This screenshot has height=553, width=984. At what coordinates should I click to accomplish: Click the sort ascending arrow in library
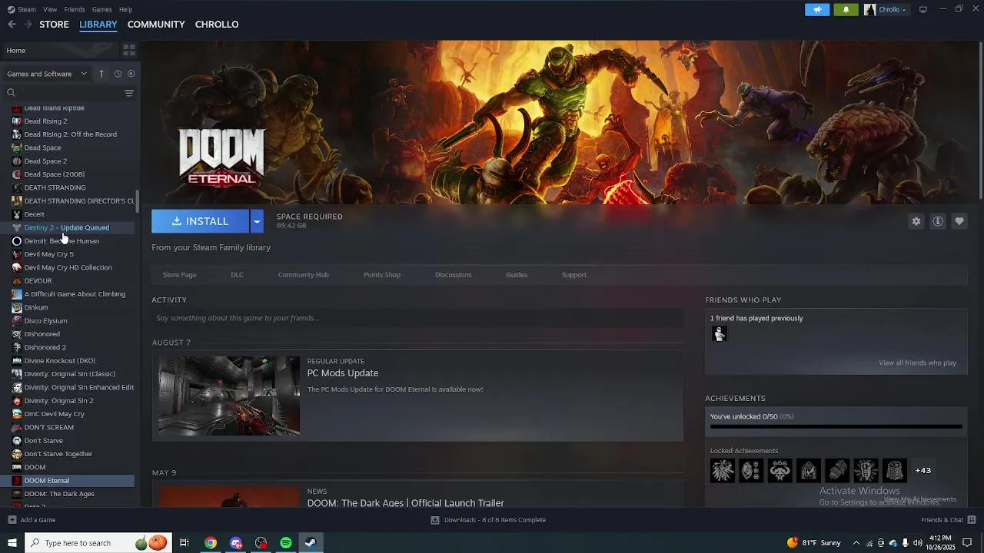pos(101,74)
